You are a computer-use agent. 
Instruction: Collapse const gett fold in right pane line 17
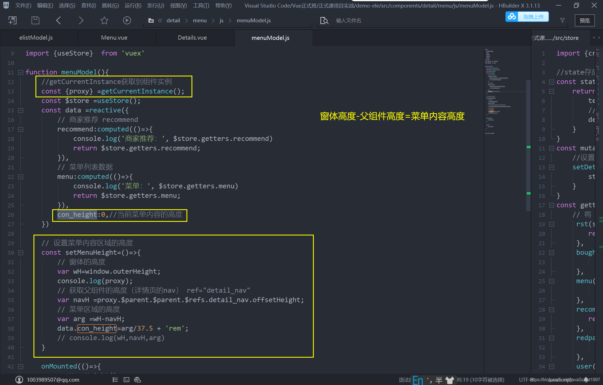551,205
